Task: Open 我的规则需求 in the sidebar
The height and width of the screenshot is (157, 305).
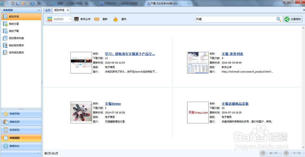Action: (21, 46)
